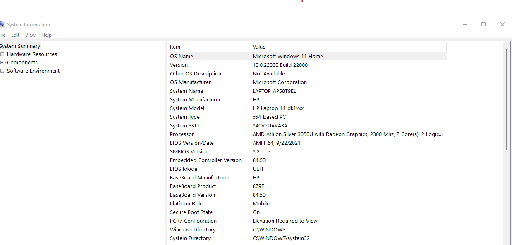Viewport: 512px width, 245px height.
Task: Open the Edit menu
Action: (x=15, y=35)
